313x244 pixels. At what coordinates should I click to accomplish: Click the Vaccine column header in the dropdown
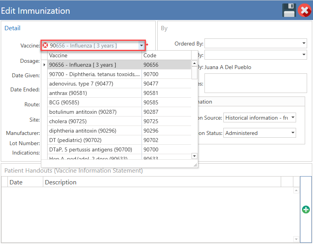[x=94, y=55]
